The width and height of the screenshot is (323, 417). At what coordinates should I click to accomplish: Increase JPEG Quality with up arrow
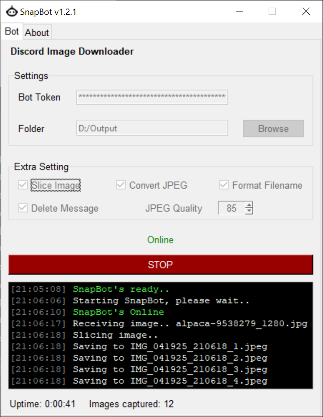tap(249, 205)
